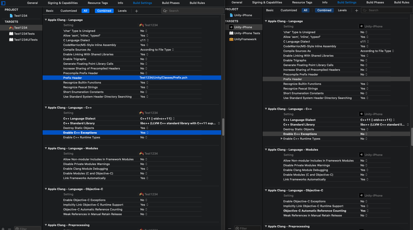413x230 pixels.
Task: Select the UnityFramework toolbox icon
Action: 231,39
